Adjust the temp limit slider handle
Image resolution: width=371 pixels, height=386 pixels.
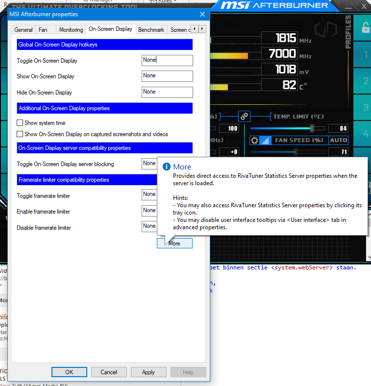[312, 128]
